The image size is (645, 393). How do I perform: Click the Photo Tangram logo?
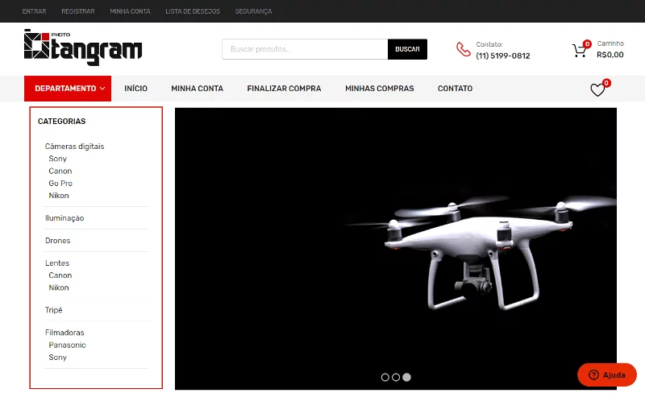pyautogui.click(x=83, y=47)
